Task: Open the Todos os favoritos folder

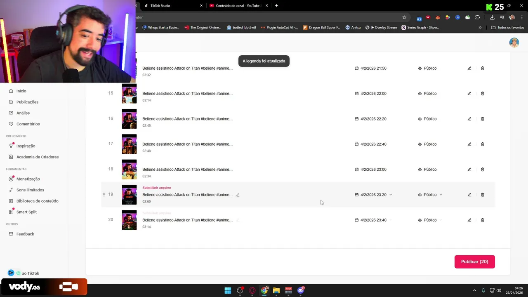Action: [507, 28]
